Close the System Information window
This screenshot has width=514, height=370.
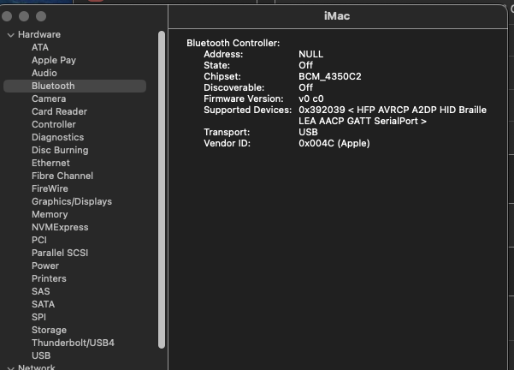[x=7, y=16]
